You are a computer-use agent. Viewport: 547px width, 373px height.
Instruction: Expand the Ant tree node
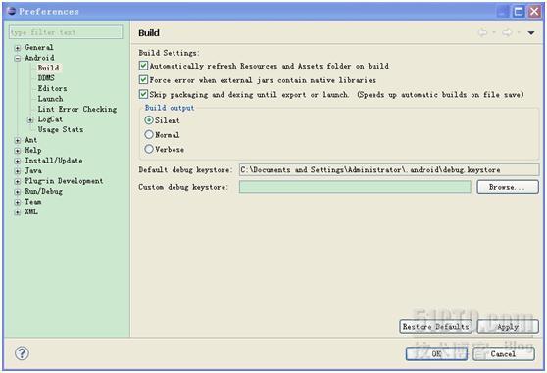tap(17, 140)
